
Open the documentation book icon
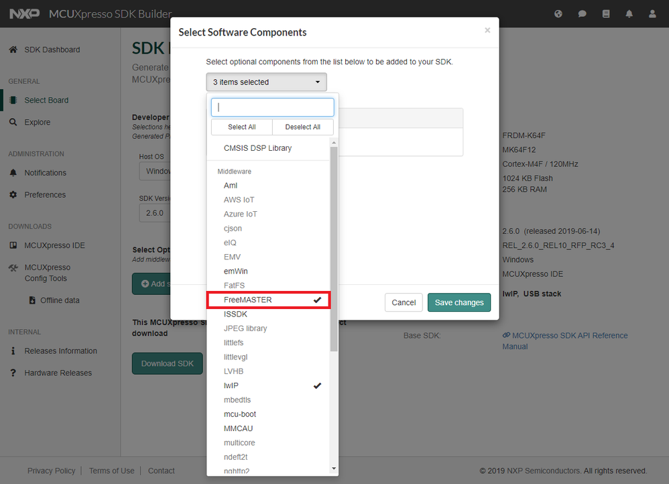tap(606, 13)
